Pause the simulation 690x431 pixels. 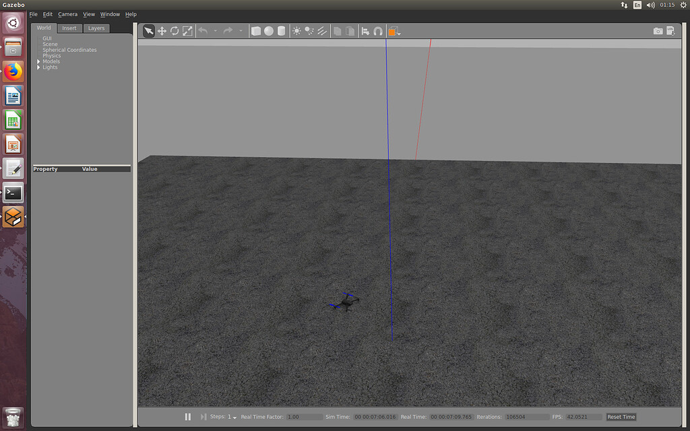tap(188, 417)
